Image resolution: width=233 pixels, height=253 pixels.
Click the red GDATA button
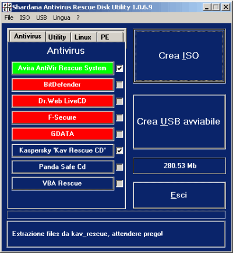62,134
